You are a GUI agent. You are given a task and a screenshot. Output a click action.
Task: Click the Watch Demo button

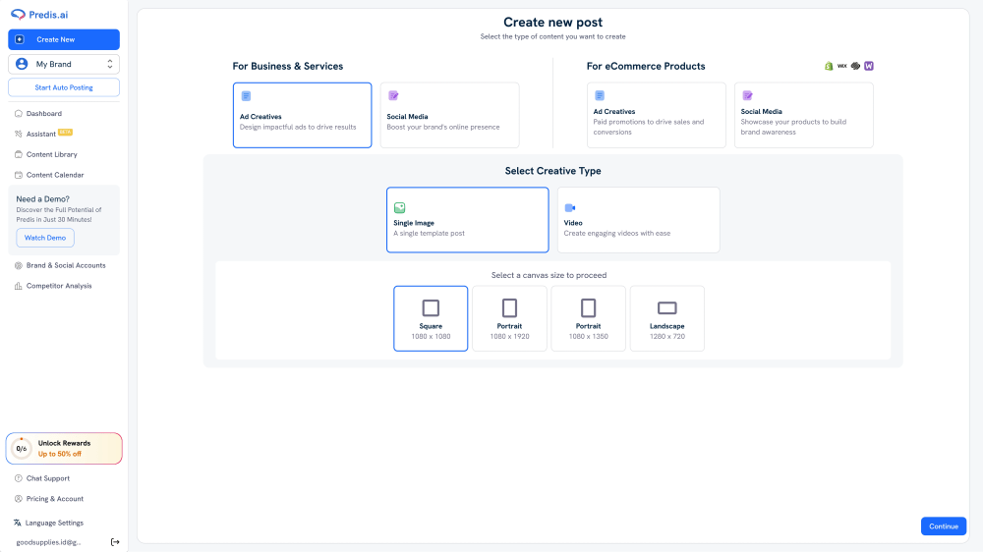45,238
